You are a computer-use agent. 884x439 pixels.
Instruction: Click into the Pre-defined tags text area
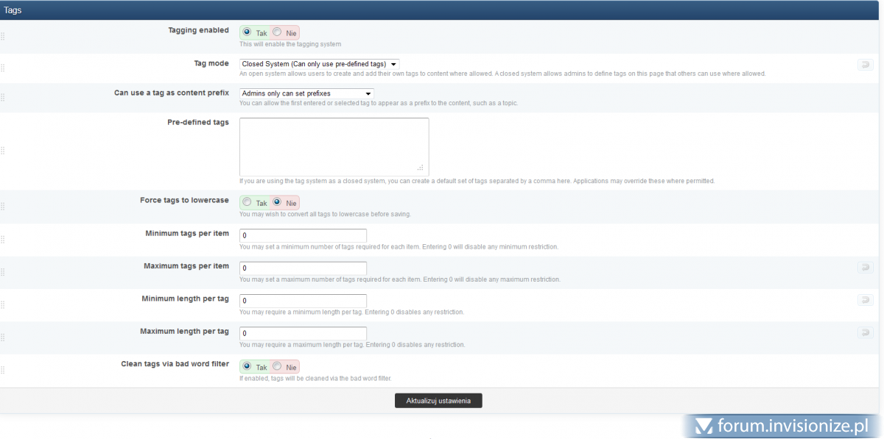(x=334, y=146)
